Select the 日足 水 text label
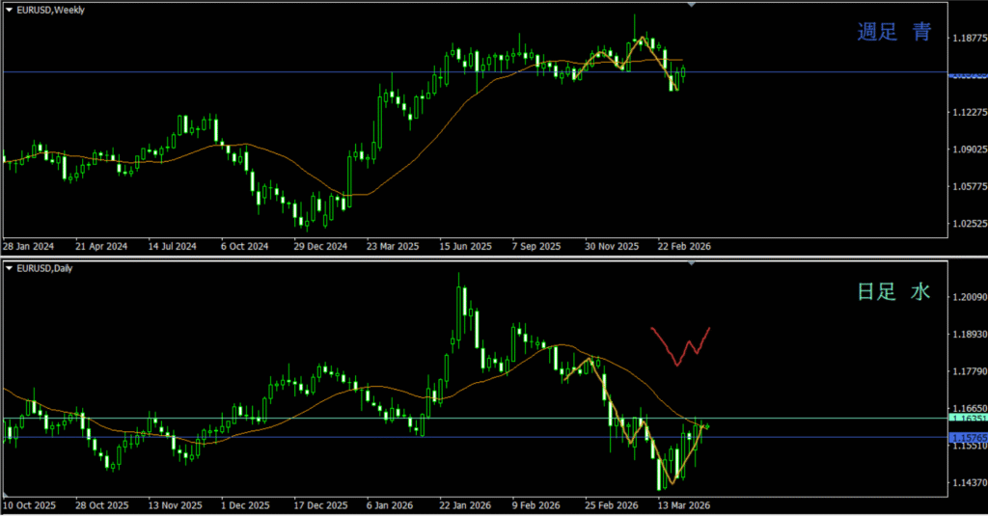Viewport: 988px width, 516px height. [x=894, y=291]
